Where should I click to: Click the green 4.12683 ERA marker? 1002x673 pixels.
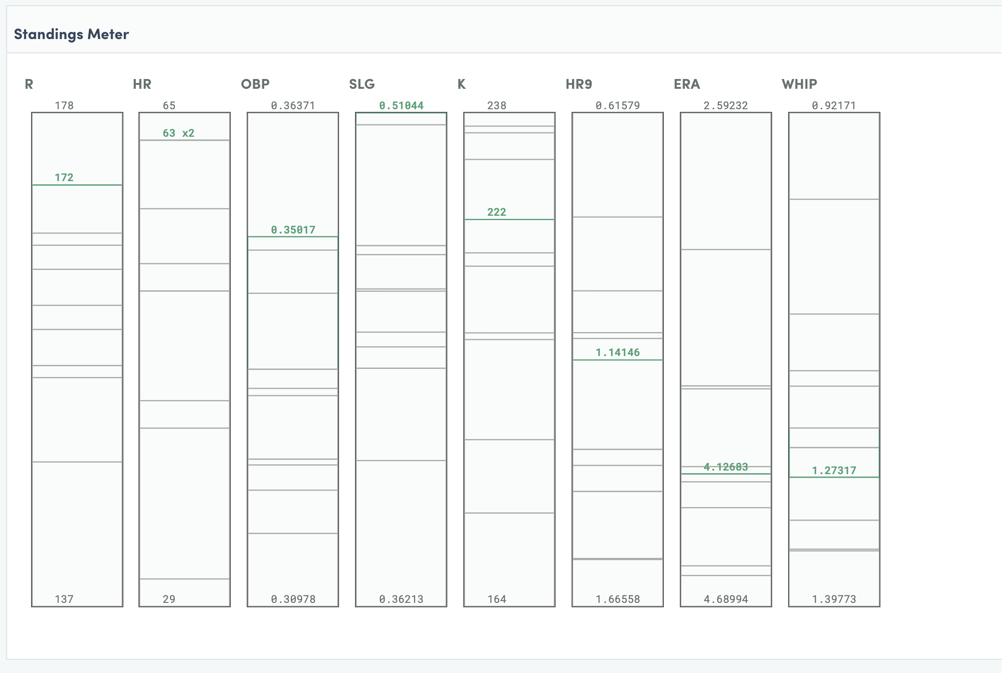pos(726,467)
